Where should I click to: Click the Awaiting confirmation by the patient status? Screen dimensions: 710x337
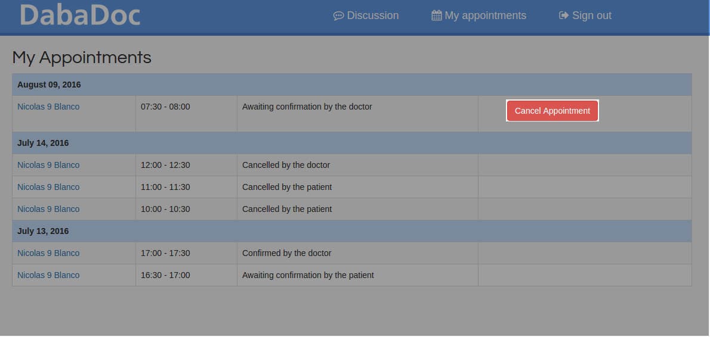(308, 275)
